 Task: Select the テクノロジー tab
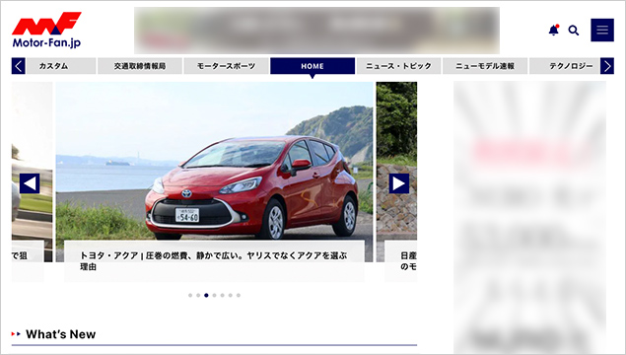565,66
